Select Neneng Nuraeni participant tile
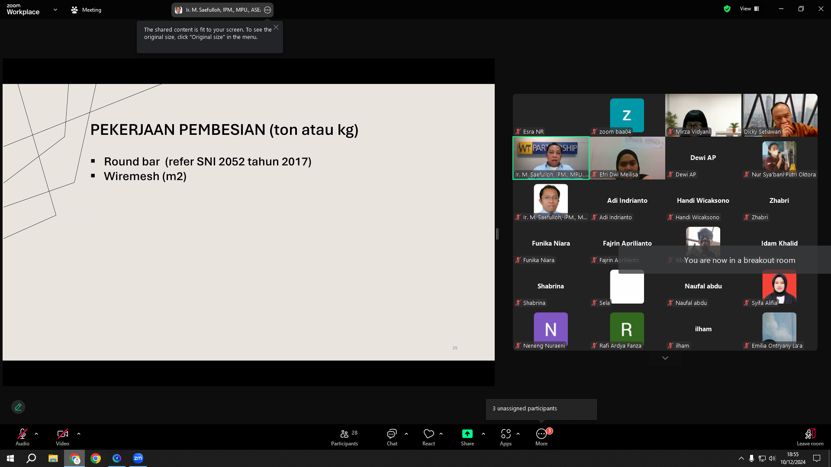The image size is (831, 467). (551, 329)
